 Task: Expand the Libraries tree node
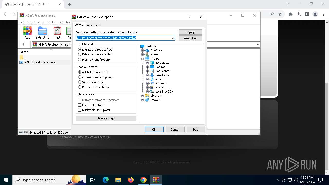pos(143,96)
